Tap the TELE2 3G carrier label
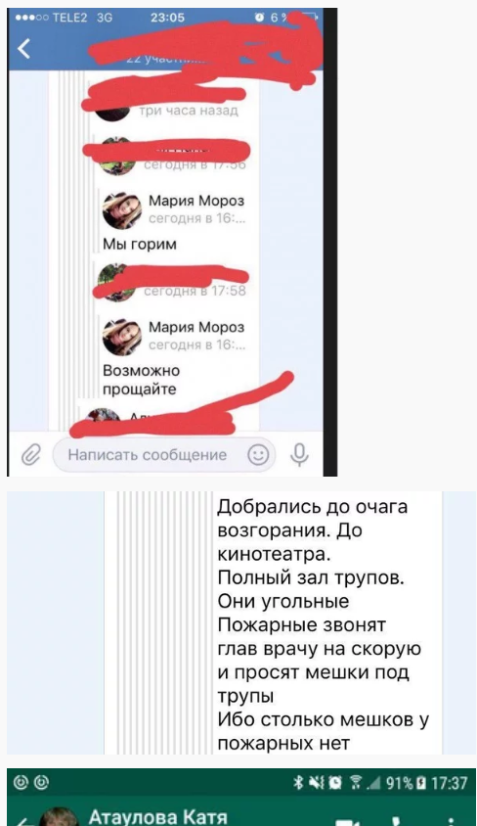The image size is (477, 826). tap(82, 18)
